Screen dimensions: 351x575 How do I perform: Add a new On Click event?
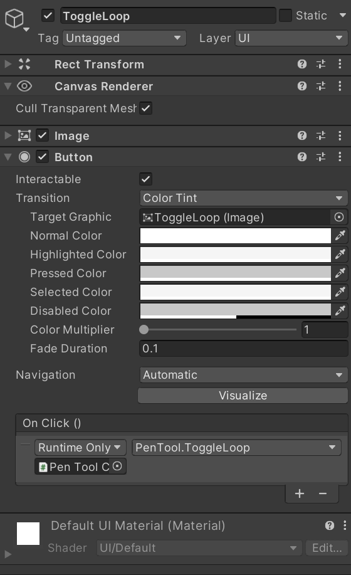(300, 493)
